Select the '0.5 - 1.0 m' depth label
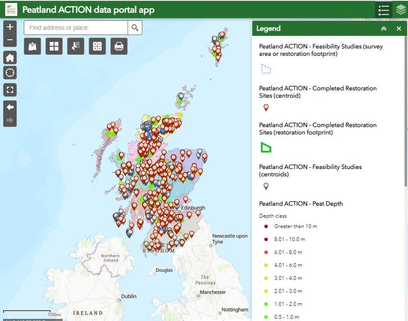The image size is (408, 321). [x=287, y=317]
